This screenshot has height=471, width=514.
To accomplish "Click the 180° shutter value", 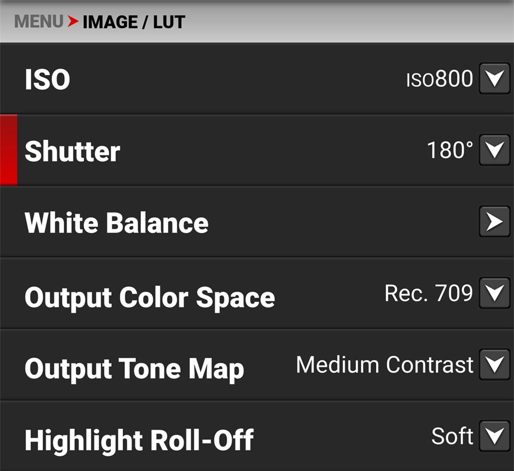I will pyautogui.click(x=450, y=151).
